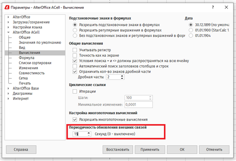Increase the Дробная часть value
This screenshot has height=161, width=236.
click(x=122, y=76)
